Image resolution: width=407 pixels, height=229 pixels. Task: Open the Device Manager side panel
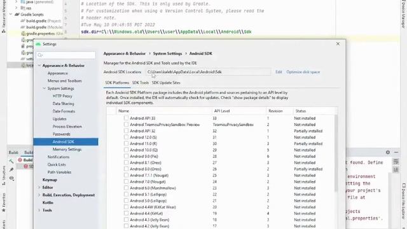point(404,14)
